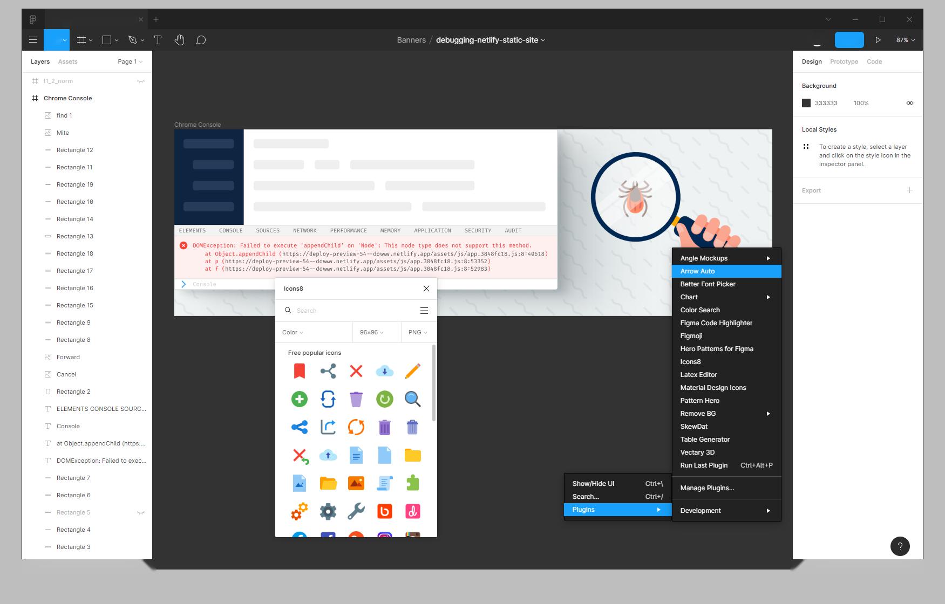Choose Search... menu entry
Viewport: 945px width, 604px height.
click(618, 497)
